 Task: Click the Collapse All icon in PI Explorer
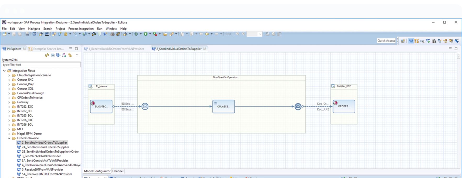(x=53, y=55)
